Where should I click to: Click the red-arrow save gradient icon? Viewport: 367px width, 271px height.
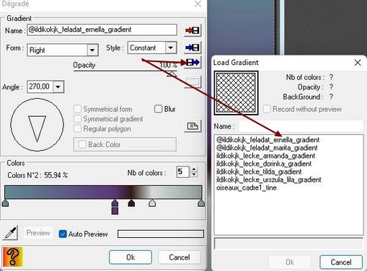point(193,30)
